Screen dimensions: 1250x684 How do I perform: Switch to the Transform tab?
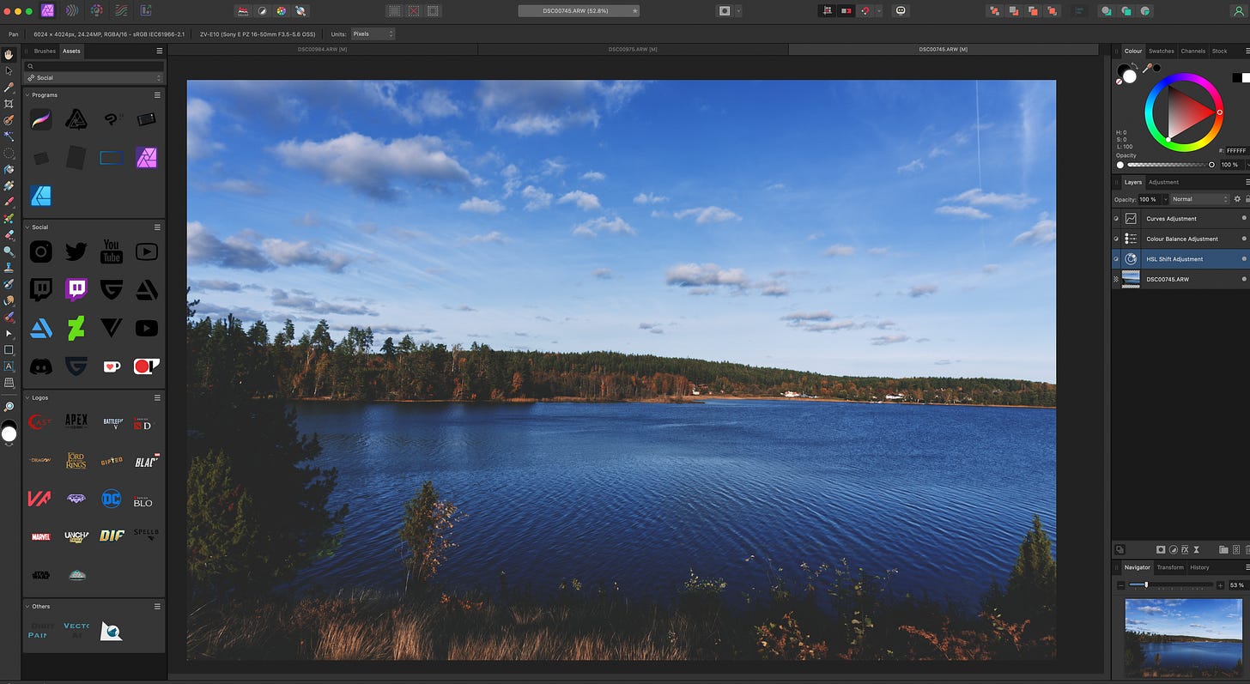pos(1169,567)
